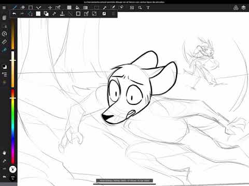Select the highlighted pen icon in left sidebar

pos(4,50)
